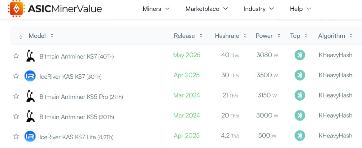Open IceRiver KAS KS7 Lite (4.2Th) link
Image resolution: width=362 pixels, height=148 pixels.
tap(76, 137)
